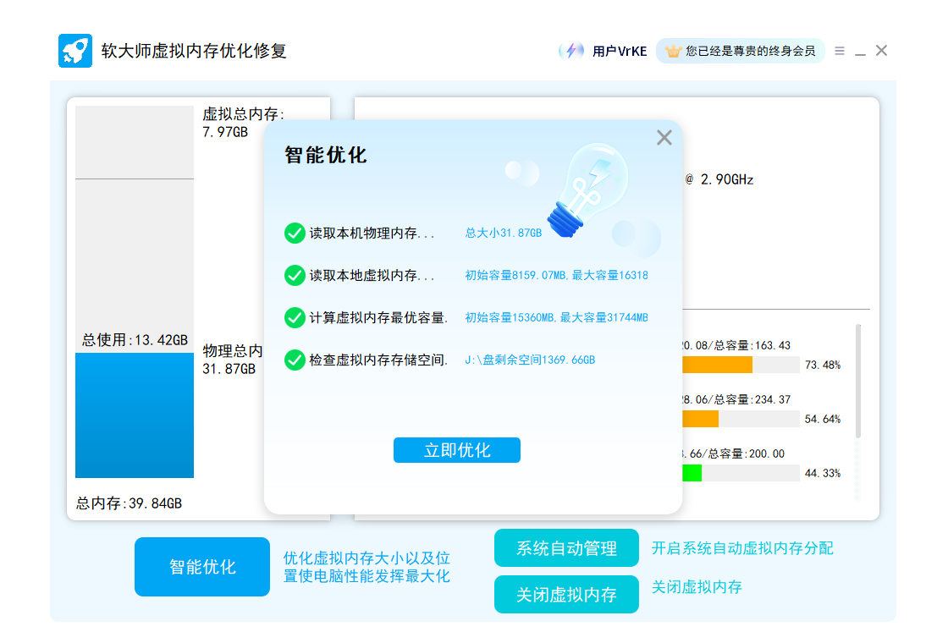948x643 pixels.
Task: Click the crown lifetime member icon
Action: pos(673,51)
